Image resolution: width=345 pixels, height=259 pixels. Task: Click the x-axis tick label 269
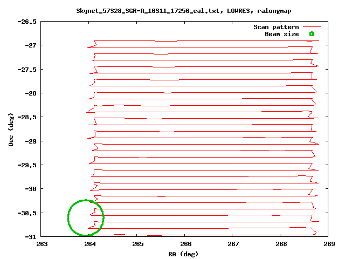[x=327, y=244]
